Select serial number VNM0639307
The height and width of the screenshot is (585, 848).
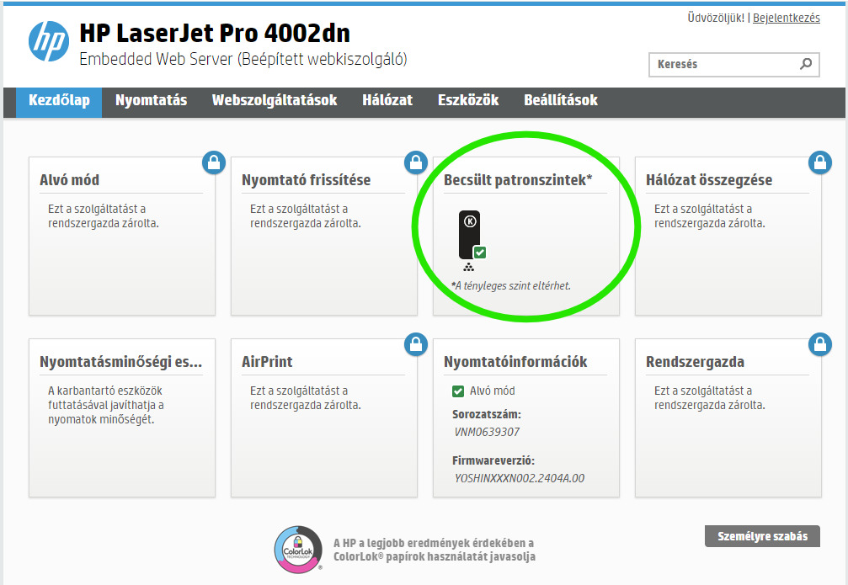[x=487, y=432]
